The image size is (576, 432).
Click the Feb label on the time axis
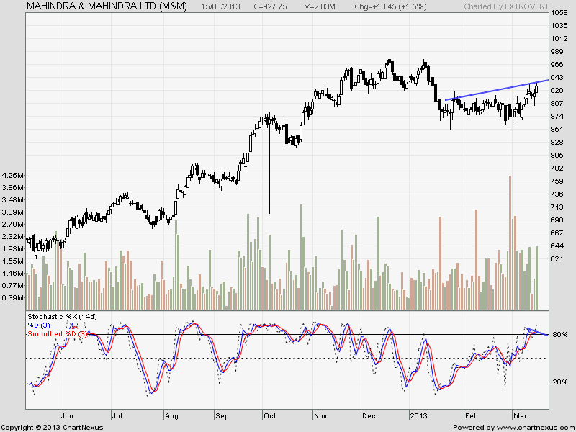click(x=472, y=416)
